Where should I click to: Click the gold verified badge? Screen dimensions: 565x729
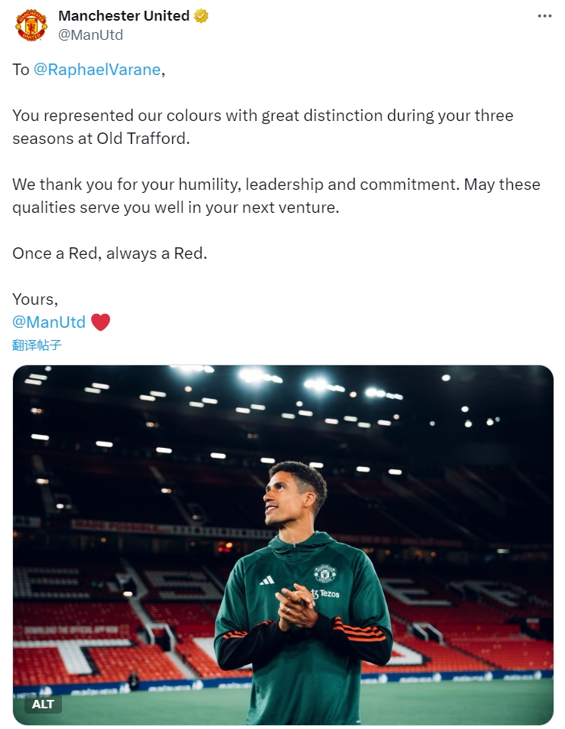pyautogui.click(x=201, y=16)
